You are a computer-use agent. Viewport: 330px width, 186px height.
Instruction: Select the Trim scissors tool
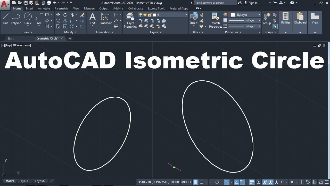72,15
